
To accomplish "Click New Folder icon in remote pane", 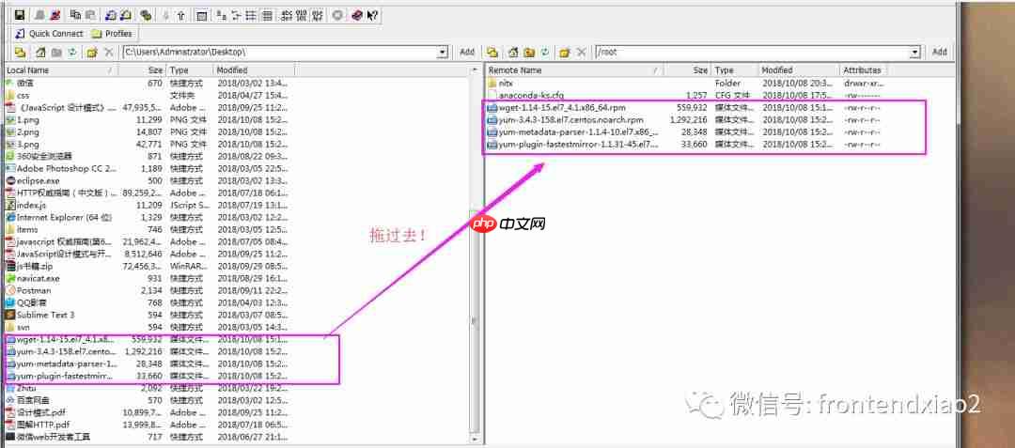I will 529,53.
